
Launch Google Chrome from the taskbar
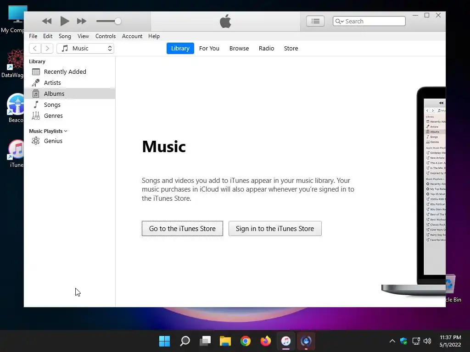click(246, 341)
